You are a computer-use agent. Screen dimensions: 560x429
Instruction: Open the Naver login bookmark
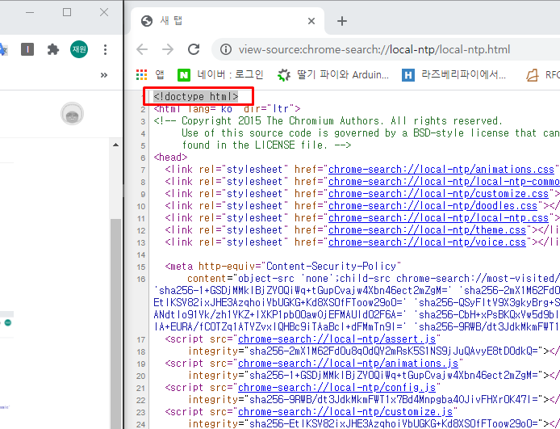click(x=220, y=74)
